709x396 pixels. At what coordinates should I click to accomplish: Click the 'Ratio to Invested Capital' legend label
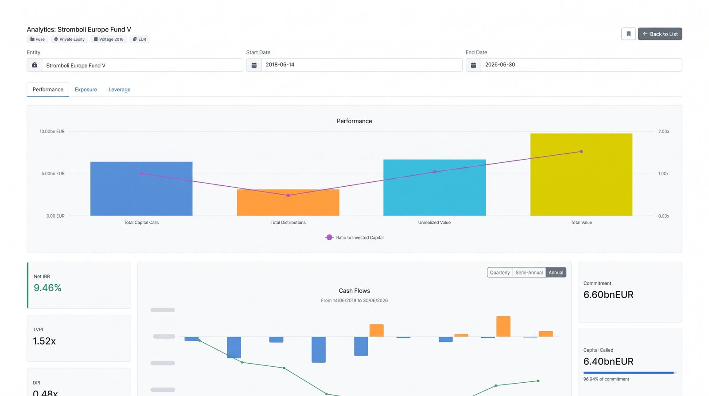(360, 238)
